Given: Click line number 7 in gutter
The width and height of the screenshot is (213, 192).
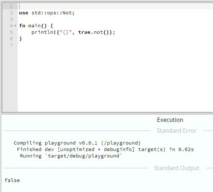Looking at the screenshot, I should coord(11,45).
